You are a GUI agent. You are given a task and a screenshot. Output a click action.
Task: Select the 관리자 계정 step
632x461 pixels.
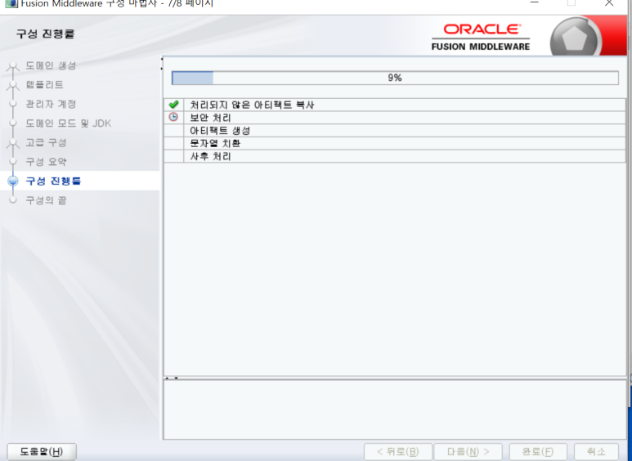pos(52,104)
